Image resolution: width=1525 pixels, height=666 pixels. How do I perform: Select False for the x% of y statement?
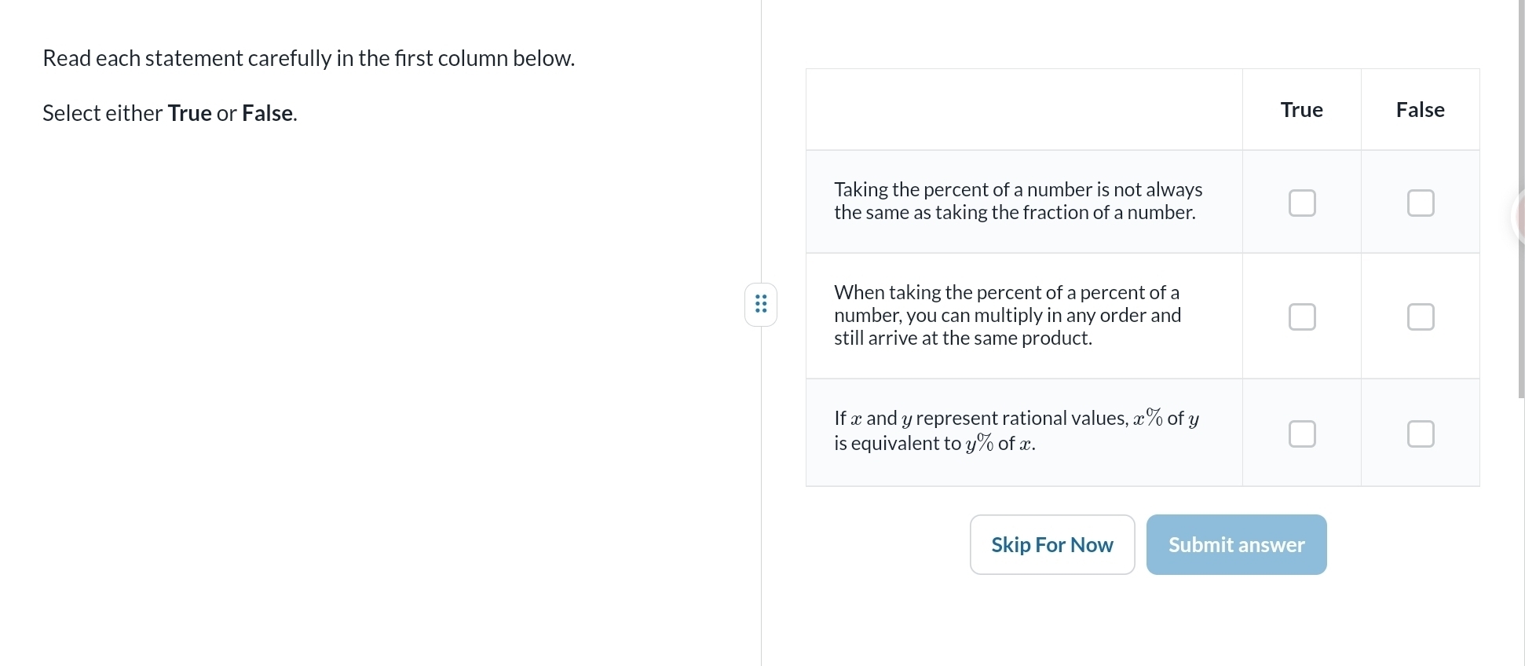click(x=1420, y=434)
